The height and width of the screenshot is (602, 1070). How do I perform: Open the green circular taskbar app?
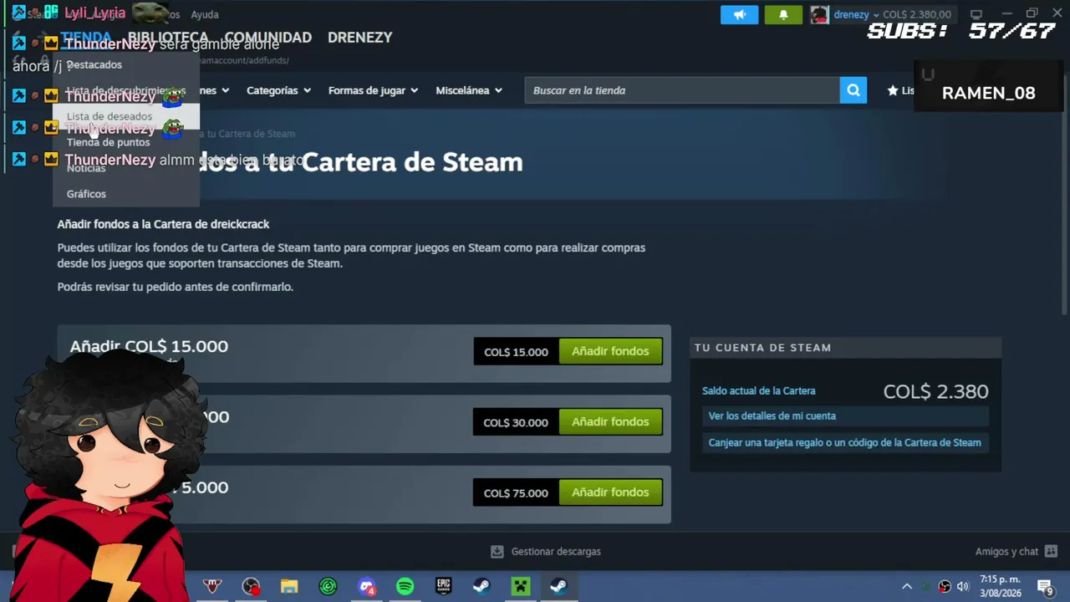pos(328,586)
